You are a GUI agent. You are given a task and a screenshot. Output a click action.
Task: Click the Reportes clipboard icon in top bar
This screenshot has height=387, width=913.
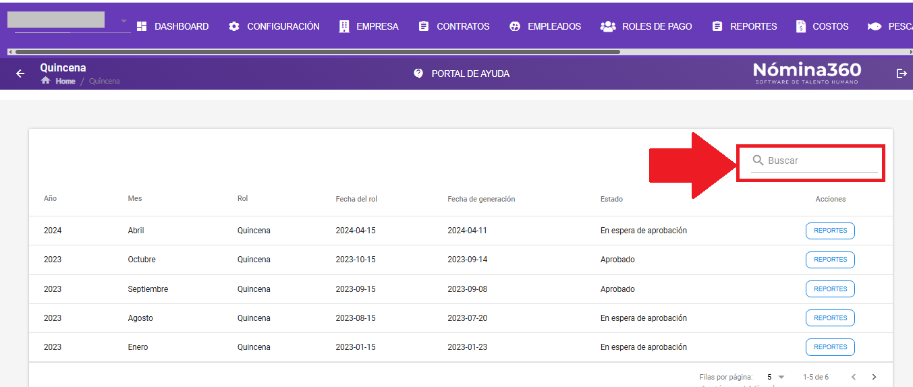(x=717, y=26)
